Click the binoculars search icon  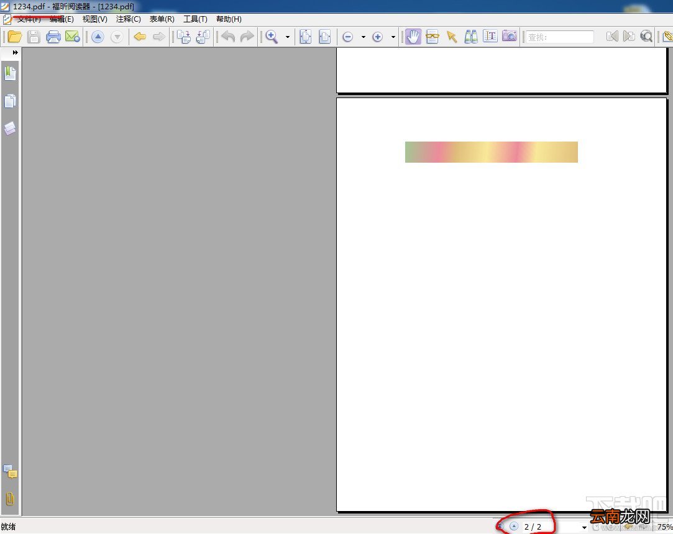(471, 37)
